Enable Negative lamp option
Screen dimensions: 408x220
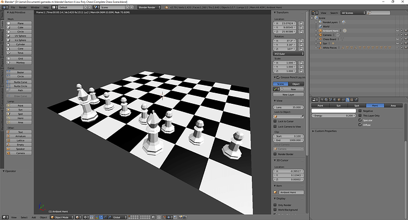click(x=360, y=111)
